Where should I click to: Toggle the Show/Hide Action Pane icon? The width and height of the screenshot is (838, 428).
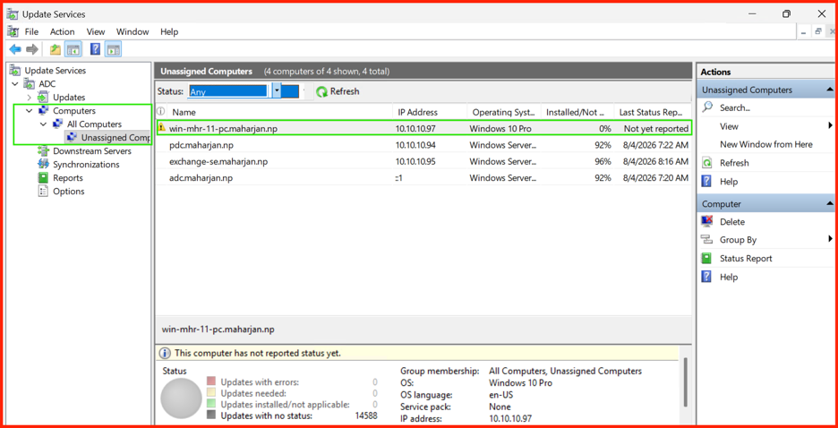(113, 49)
